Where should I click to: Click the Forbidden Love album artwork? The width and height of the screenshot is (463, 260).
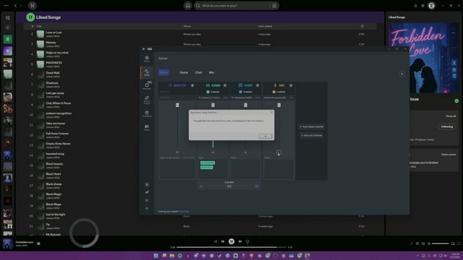423,58
